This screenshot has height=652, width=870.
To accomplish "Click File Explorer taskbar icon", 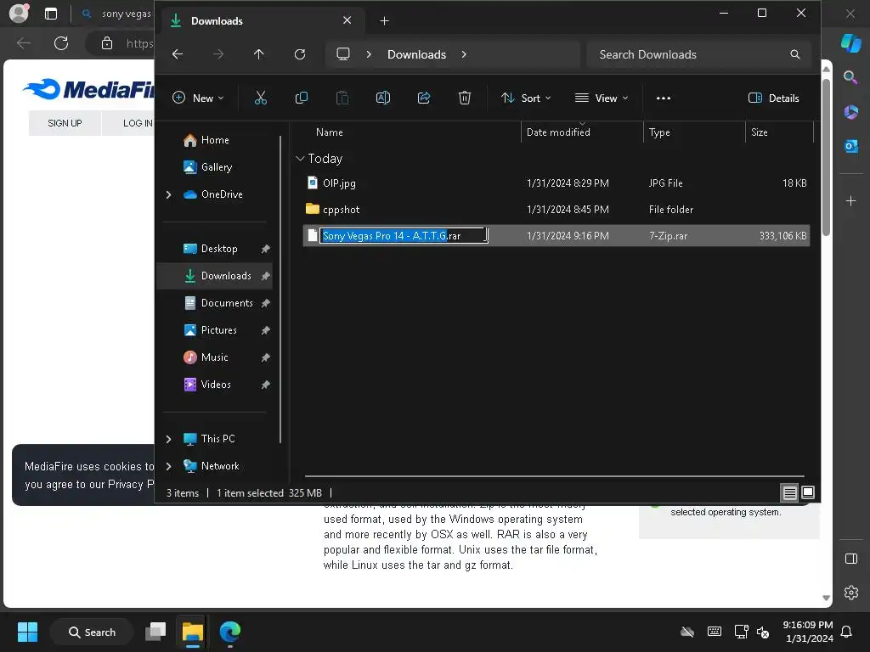I will (x=193, y=632).
